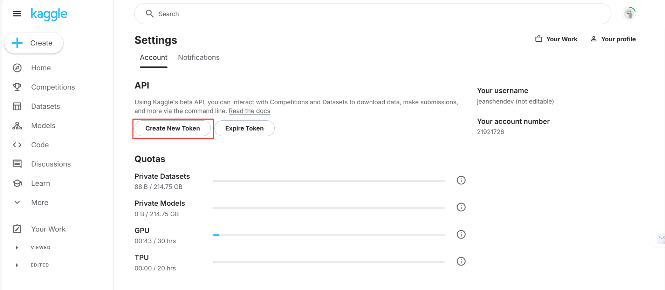Viewport: 665px width, 290px height.
Task: Expand the Edited list
Action: (x=17, y=265)
